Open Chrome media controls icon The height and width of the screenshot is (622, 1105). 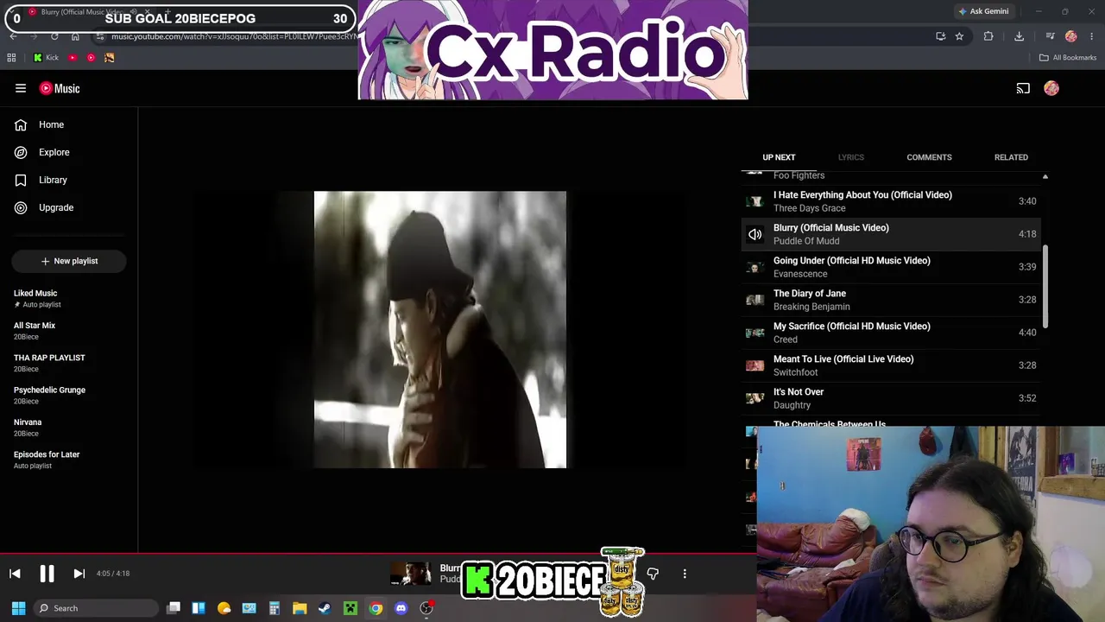pyautogui.click(x=1050, y=36)
